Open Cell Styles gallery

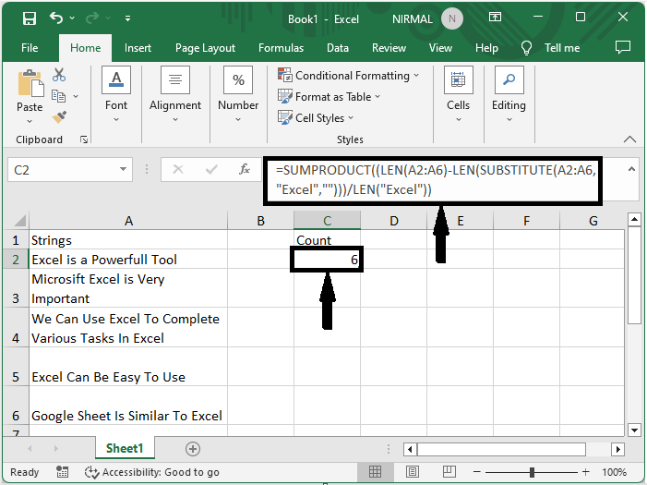pyautogui.click(x=316, y=118)
